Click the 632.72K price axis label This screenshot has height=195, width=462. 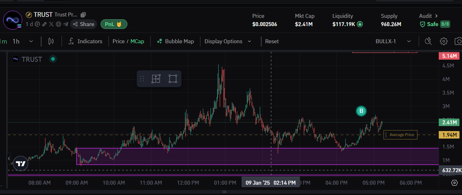[450, 170]
